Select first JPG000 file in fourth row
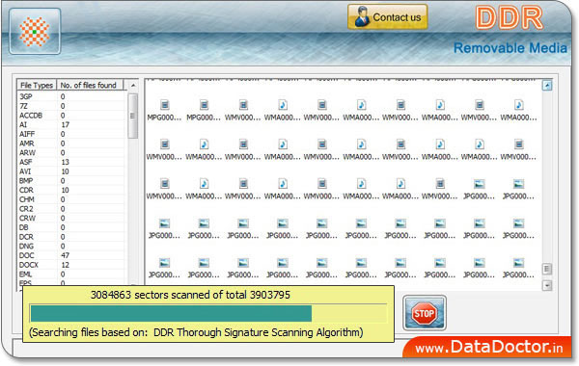 point(164,228)
